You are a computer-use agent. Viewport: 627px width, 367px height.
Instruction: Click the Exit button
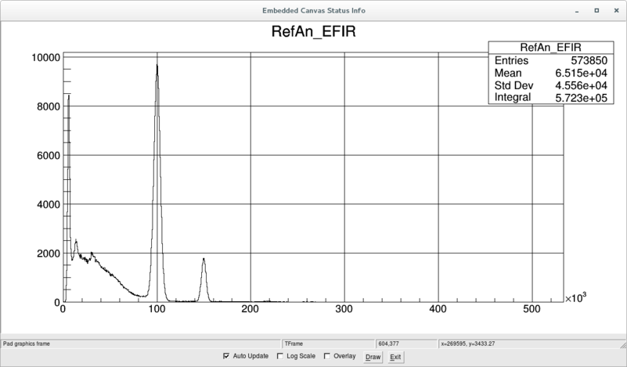[x=395, y=357]
